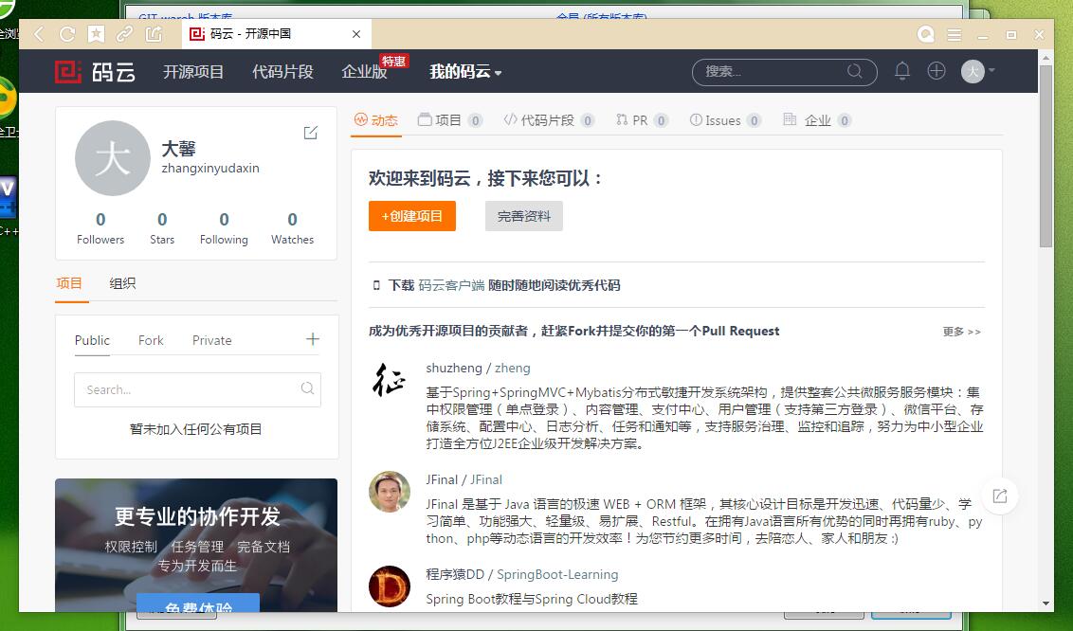Open 程序猿DD / SpringBoot-Learning link
The width and height of the screenshot is (1073, 631).
[x=522, y=574]
